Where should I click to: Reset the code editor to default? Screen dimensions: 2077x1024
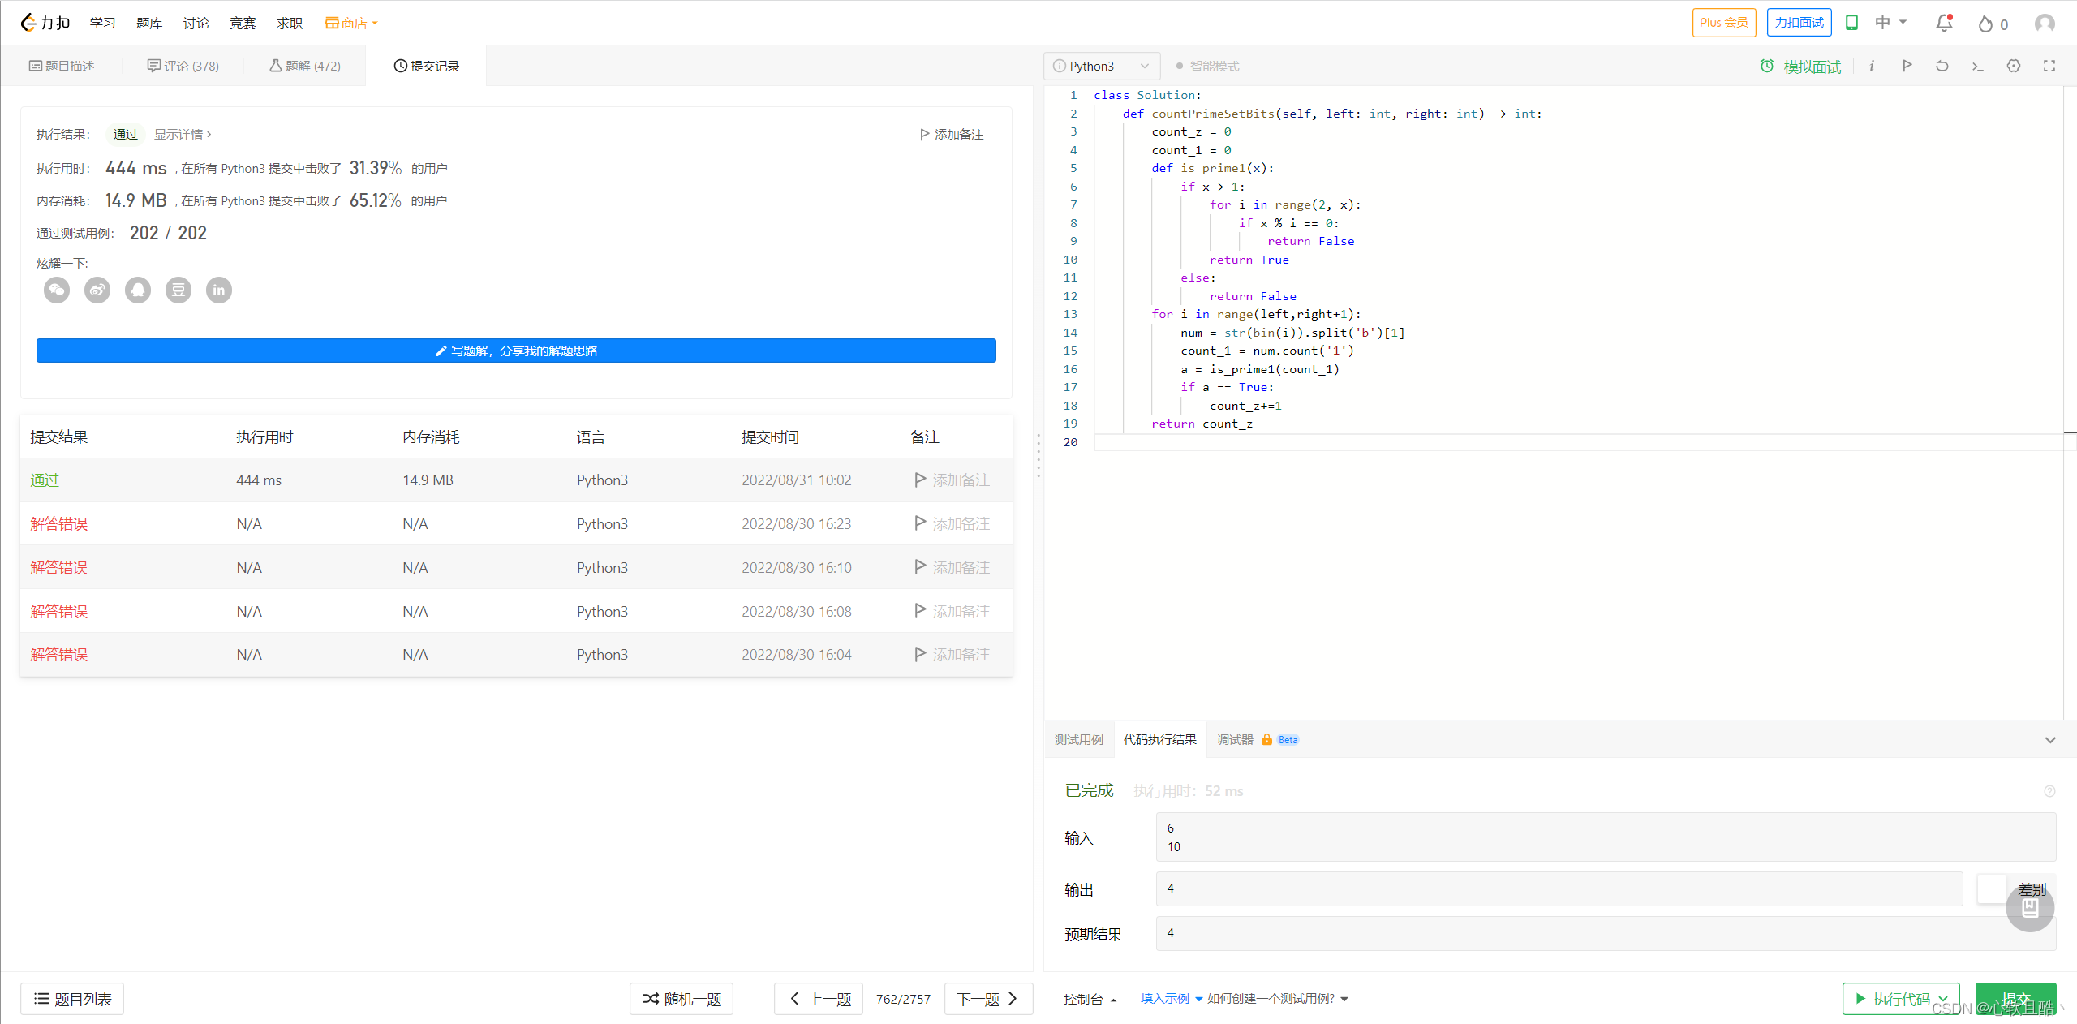pos(1942,66)
